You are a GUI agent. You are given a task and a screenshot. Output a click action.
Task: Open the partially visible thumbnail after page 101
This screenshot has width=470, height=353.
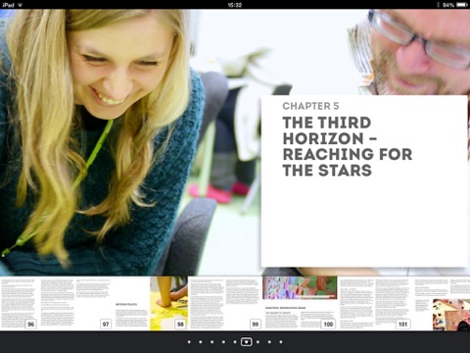coord(442,303)
